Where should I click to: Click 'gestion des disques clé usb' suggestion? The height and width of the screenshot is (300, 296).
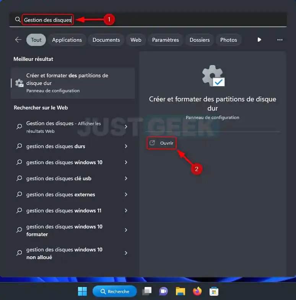tap(73, 178)
